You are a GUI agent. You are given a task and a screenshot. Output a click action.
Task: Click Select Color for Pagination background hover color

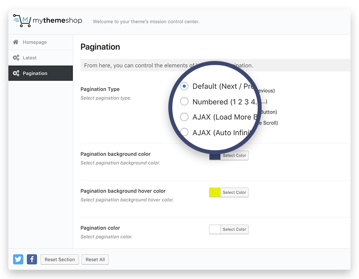tap(235, 193)
